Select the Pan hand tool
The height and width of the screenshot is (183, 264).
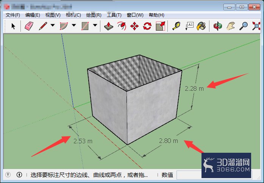tap(231, 26)
